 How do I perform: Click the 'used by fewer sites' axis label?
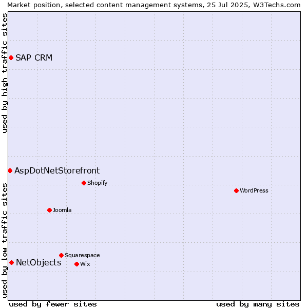pyautogui.click(x=53, y=304)
